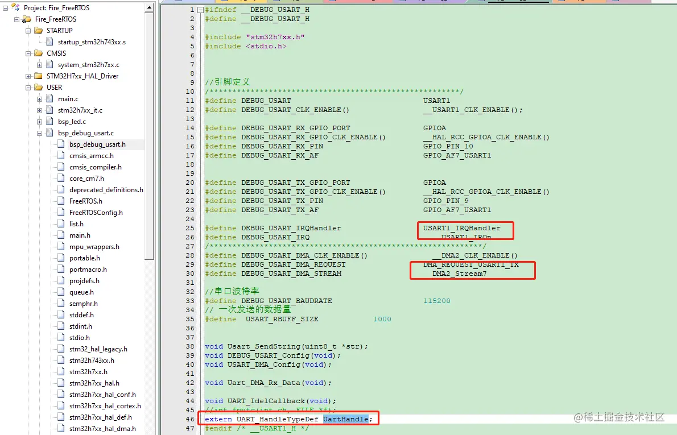677x435 pixels.
Task: Click the Project: Fire_FreeRTOS workspace icon
Action: pyautogui.click(x=15, y=7)
